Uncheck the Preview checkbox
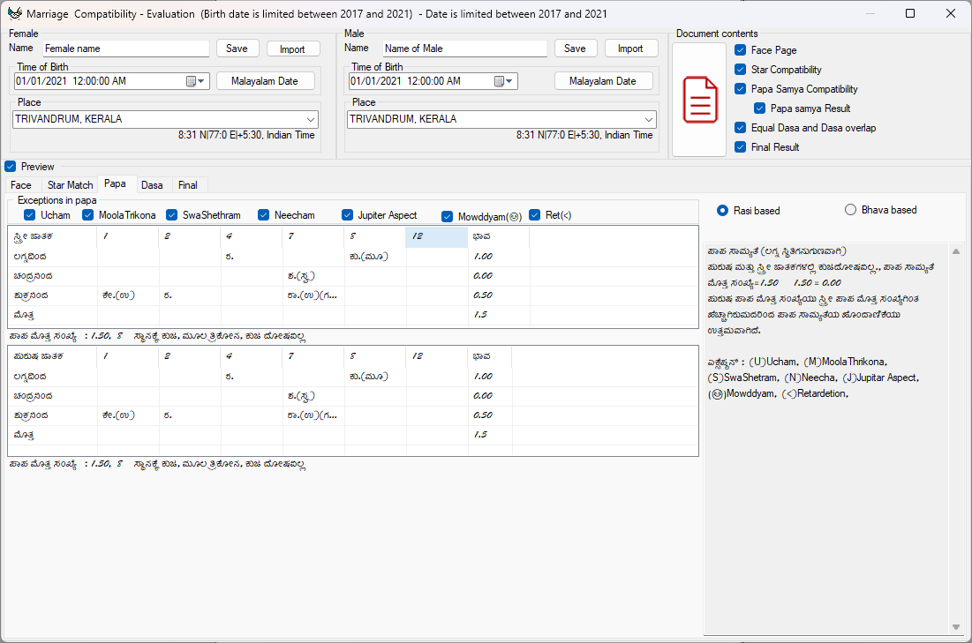 [x=10, y=167]
